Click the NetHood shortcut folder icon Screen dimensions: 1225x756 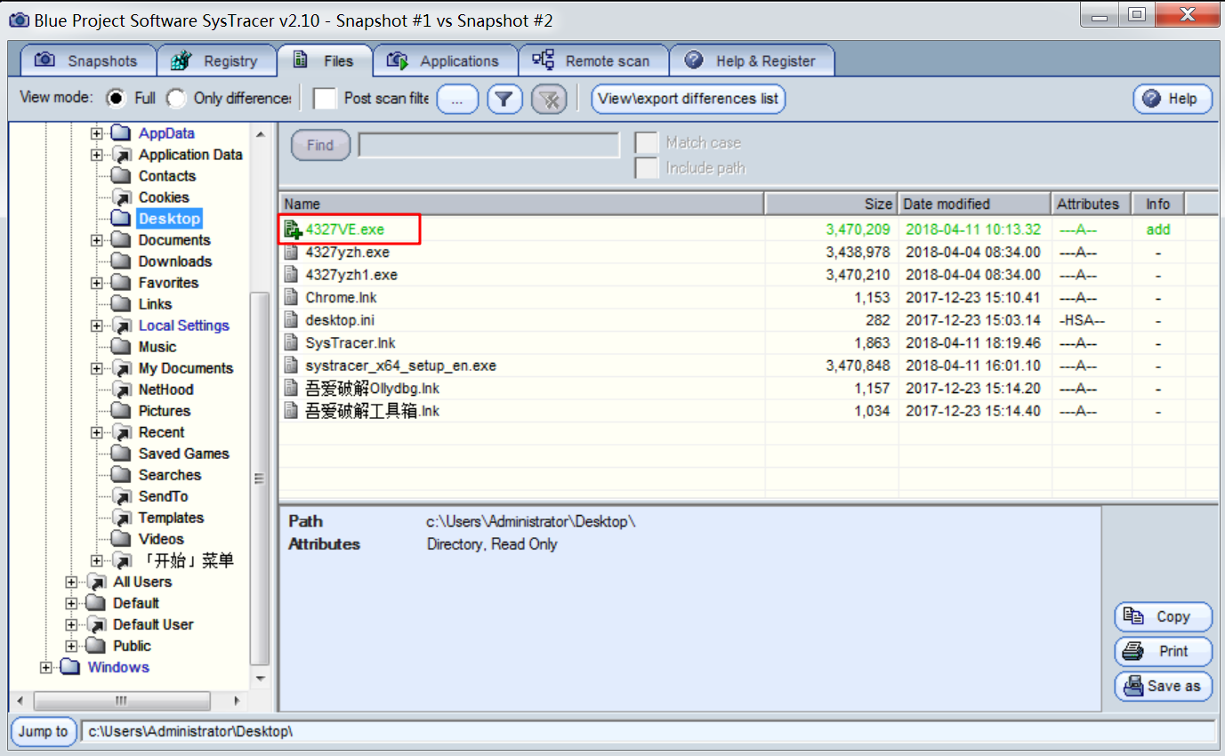122,390
